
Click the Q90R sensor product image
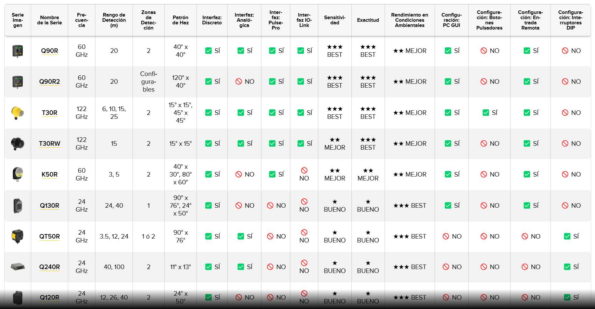click(x=18, y=51)
